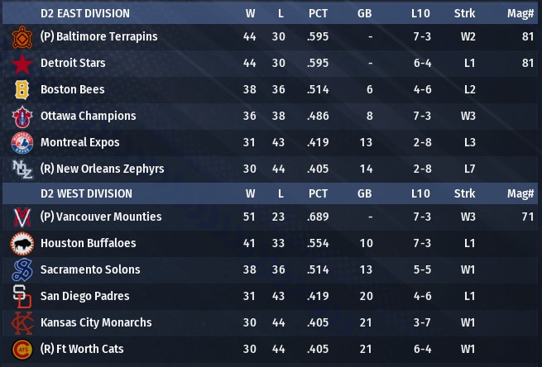Screen dimensions: 542x367
Task: Click the Ottawa Champions team logo
Action: pos(22,117)
